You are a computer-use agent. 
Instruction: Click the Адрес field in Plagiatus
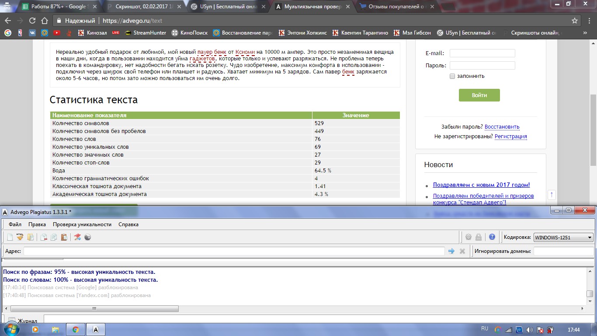234,251
